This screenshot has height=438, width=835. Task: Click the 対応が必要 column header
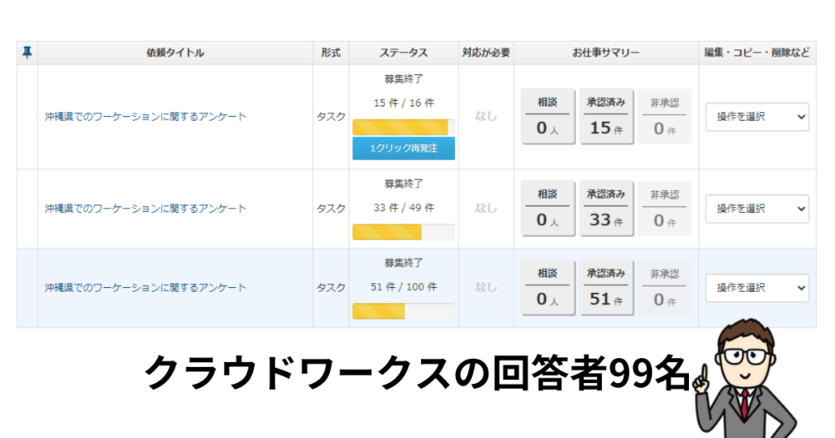(x=486, y=53)
